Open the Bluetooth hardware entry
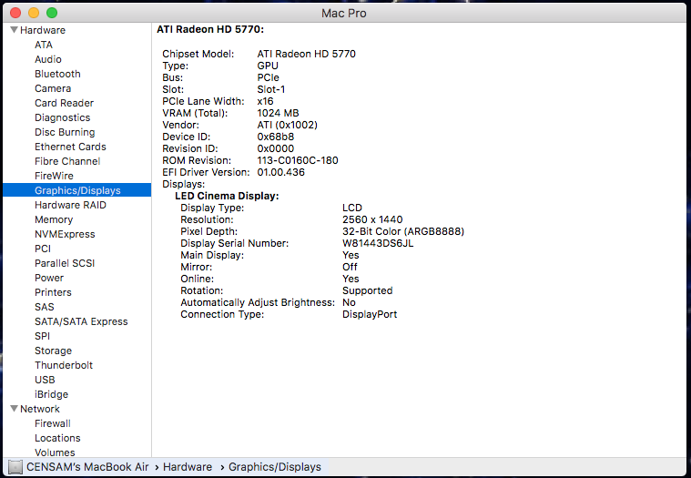The image size is (691, 478). point(57,74)
